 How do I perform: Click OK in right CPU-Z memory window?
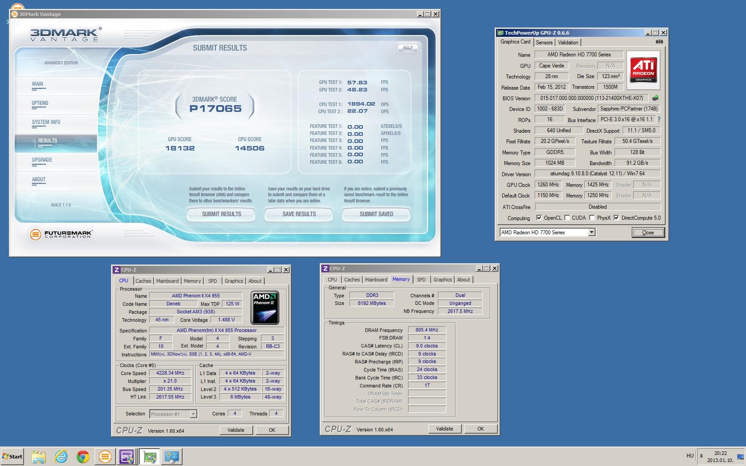[x=480, y=429]
